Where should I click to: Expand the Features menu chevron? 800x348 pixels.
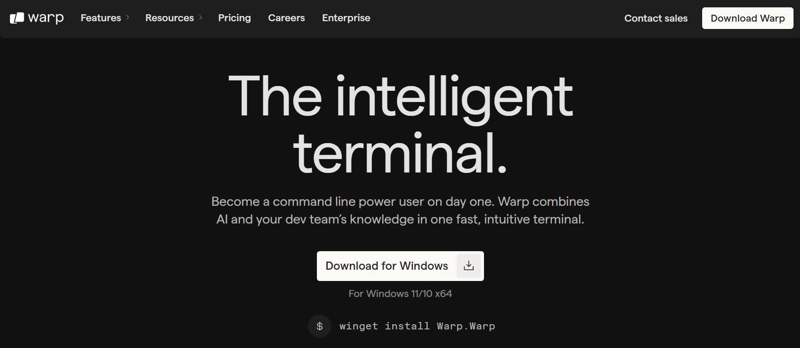(x=127, y=18)
